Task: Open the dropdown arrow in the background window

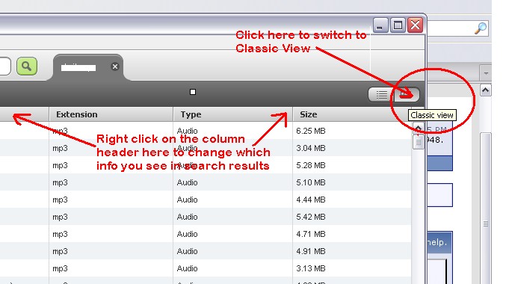Action: click(486, 73)
